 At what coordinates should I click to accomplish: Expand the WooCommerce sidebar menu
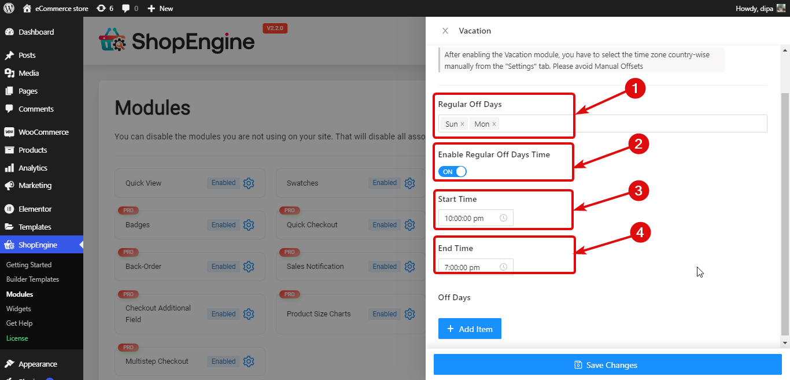click(x=43, y=132)
